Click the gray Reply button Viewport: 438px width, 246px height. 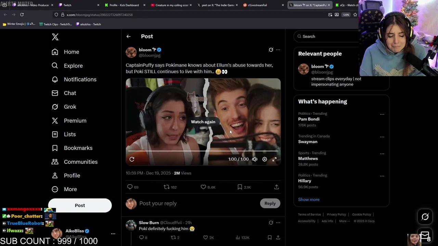coord(270,203)
